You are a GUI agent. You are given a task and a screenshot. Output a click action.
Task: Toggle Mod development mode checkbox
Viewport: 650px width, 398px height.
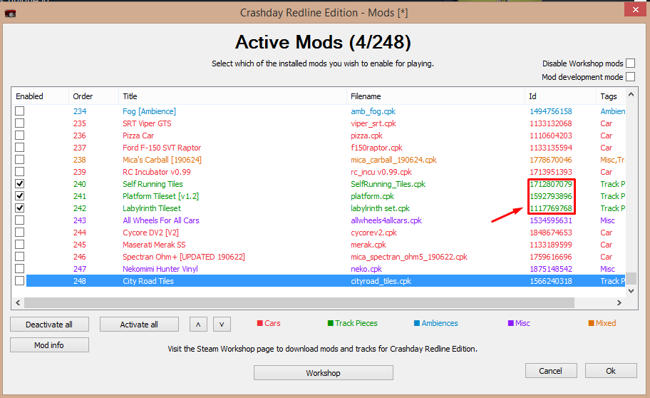pos(630,77)
